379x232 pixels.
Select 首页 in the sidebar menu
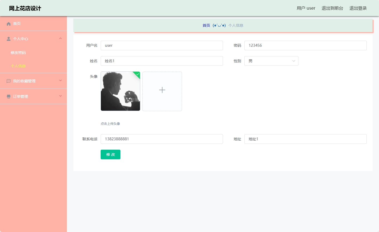click(x=17, y=24)
